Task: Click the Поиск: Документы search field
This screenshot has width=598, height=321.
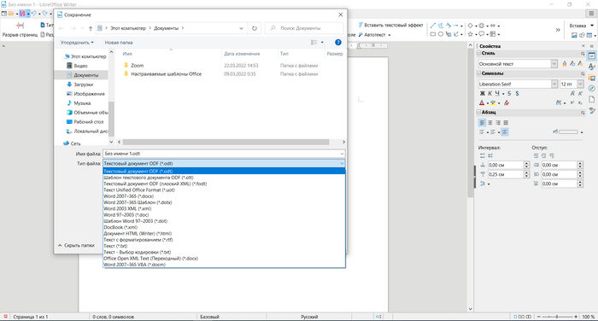Action: click(x=304, y=28)
